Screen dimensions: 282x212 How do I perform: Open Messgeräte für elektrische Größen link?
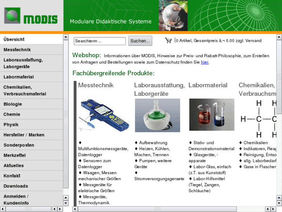(96, 187)
